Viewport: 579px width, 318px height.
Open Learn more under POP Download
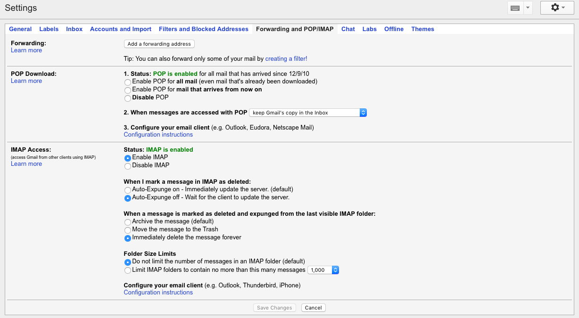(26, 81)
